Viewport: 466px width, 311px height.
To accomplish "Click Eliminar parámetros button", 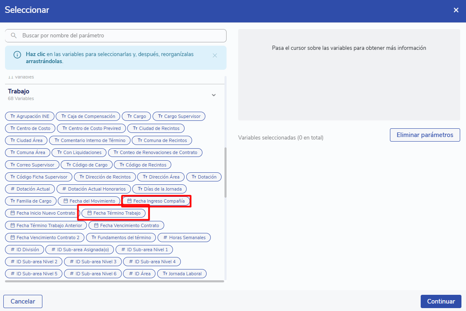I will point(425,135).
